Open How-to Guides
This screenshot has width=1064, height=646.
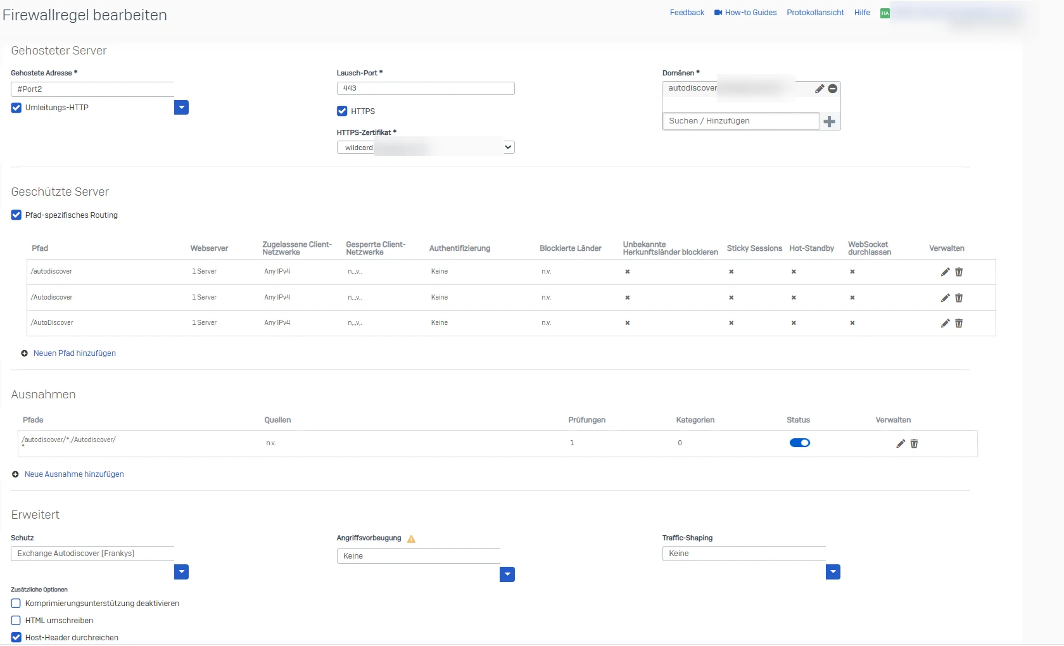point(750,13)
